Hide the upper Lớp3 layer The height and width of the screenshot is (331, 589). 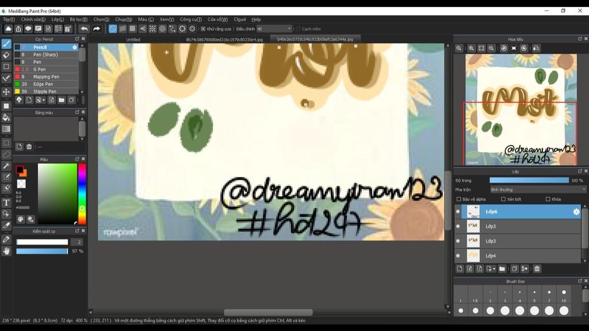pyautogui.click(x=458, y=226)
